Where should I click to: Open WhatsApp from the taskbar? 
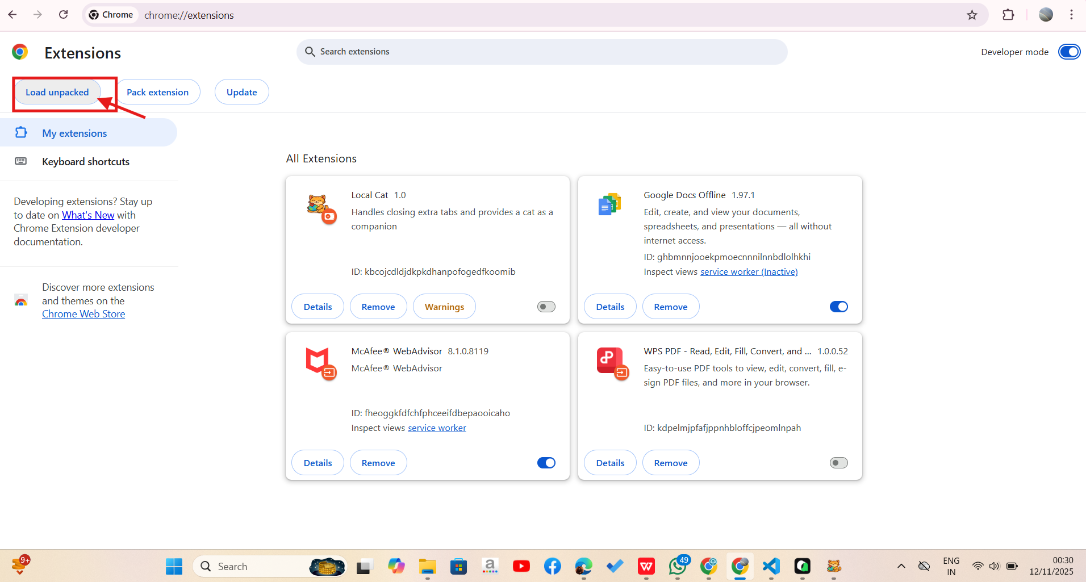click(677, 566)
